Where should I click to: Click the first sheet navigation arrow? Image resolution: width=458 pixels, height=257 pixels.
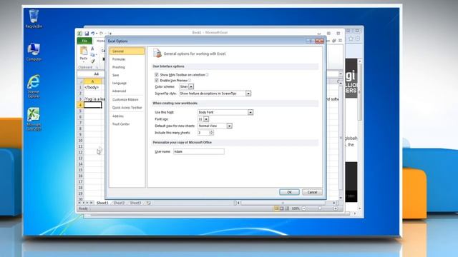pyautogui.click(x=79, y=203)
